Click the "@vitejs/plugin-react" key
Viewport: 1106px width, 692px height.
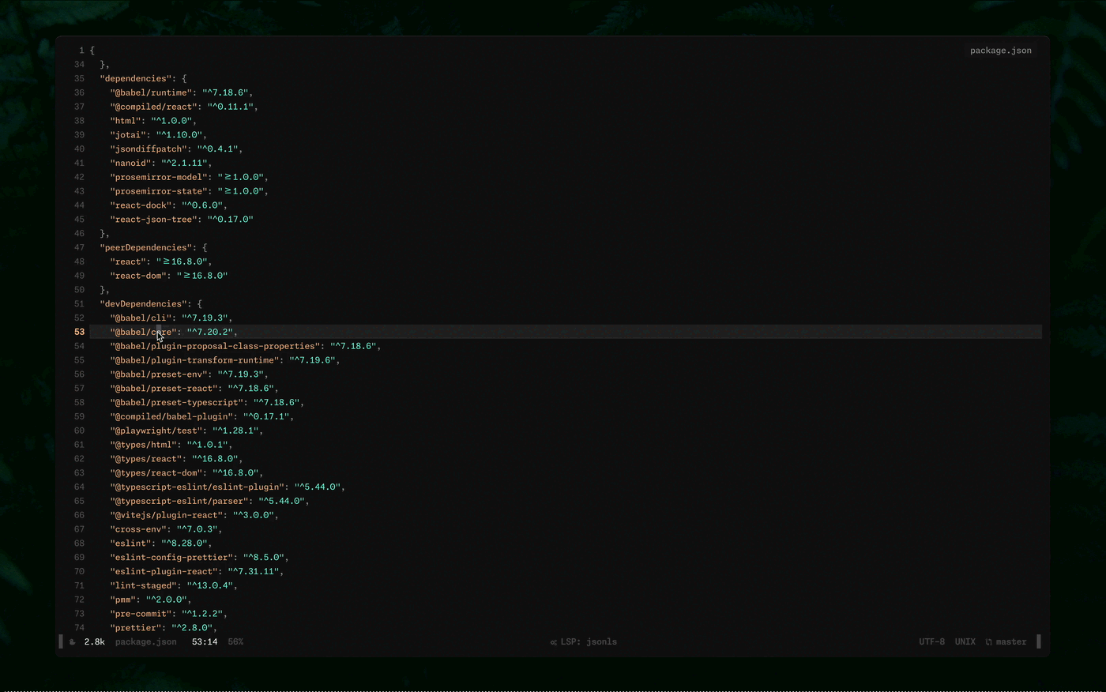pos(167,515)
